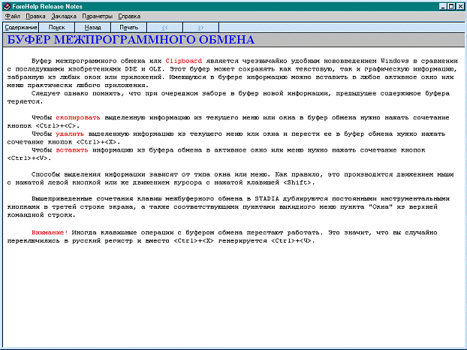The width and height of the screenshot is (467, 350).
Task: Open the Параметры menu
Action: [x=98, y=16]
